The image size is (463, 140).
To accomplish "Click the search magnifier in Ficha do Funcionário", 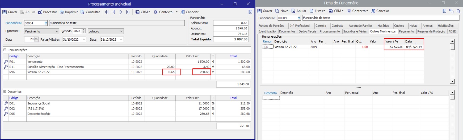I will (458, 11).
